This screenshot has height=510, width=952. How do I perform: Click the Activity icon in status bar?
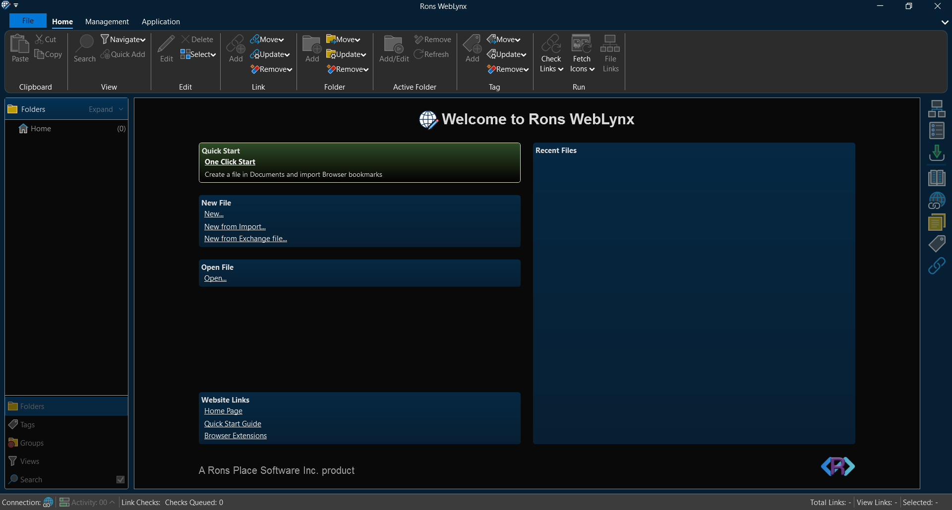pyautogui.click(x=64, y=502)
